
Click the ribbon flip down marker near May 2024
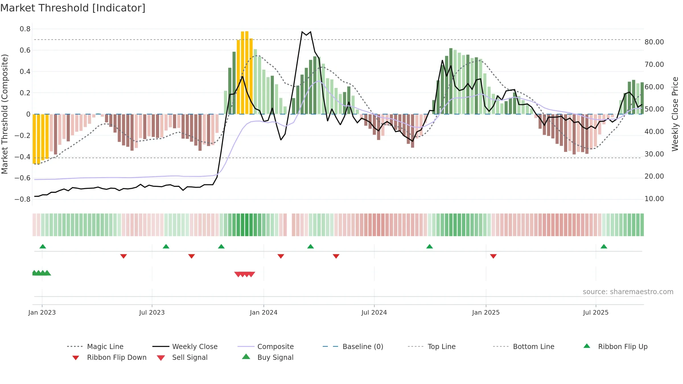336,256
